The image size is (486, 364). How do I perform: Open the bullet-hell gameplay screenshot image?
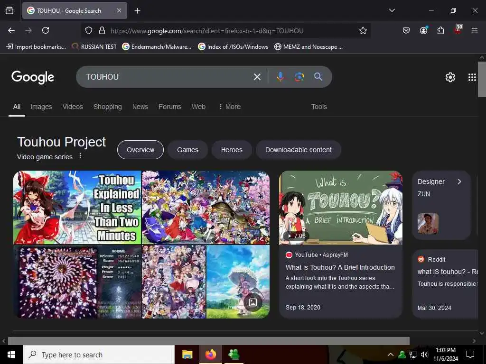(77, 282)
